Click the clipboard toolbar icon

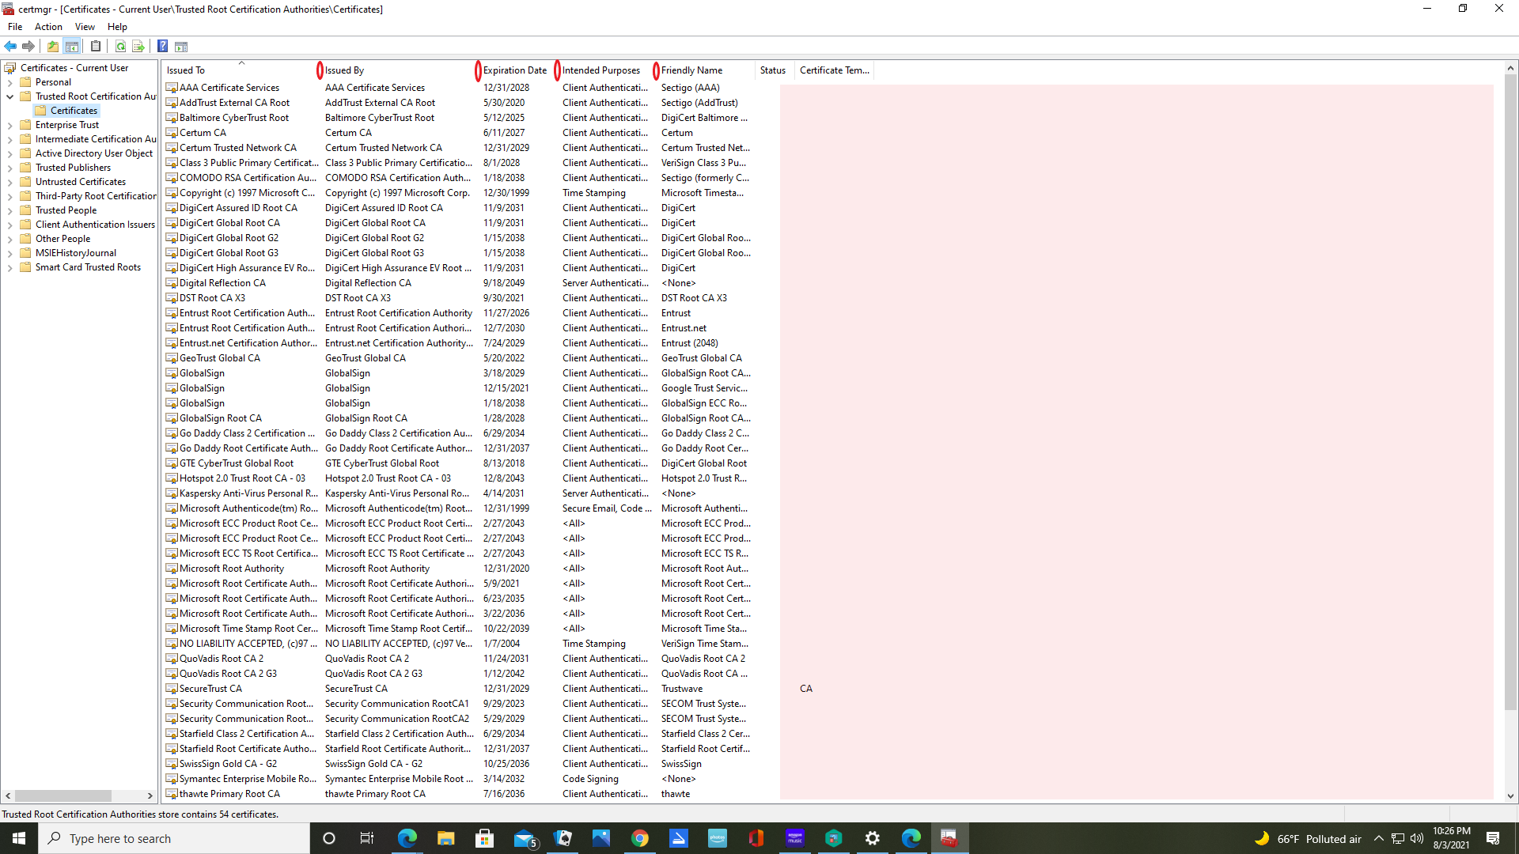pos(96,47)
